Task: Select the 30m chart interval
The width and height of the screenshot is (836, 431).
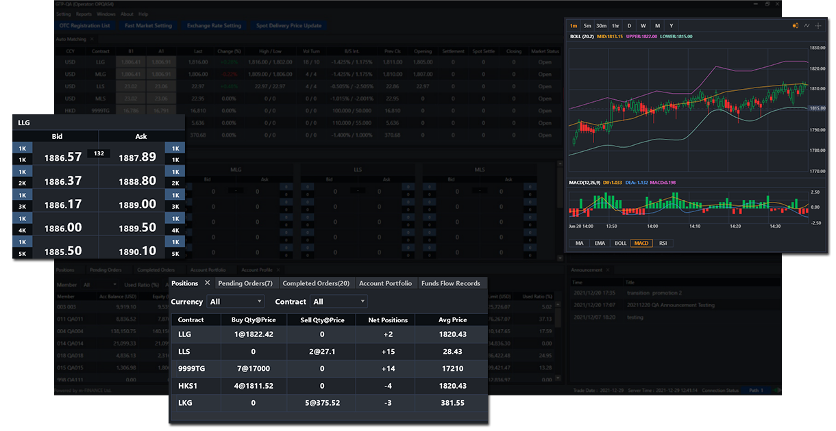Action: click(601, 25)
